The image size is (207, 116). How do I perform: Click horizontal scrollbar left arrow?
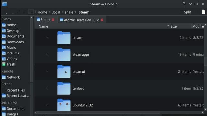[36, 112]
